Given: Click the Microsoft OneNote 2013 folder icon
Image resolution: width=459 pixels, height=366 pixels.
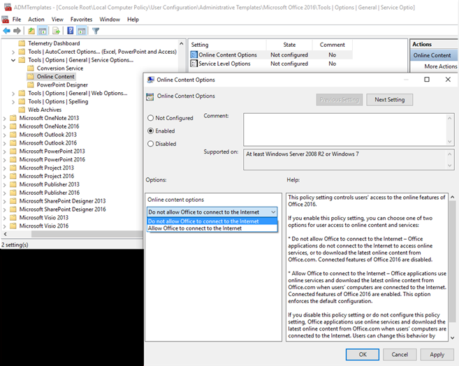Looking at the screenshot, I should tap(13, 118).
